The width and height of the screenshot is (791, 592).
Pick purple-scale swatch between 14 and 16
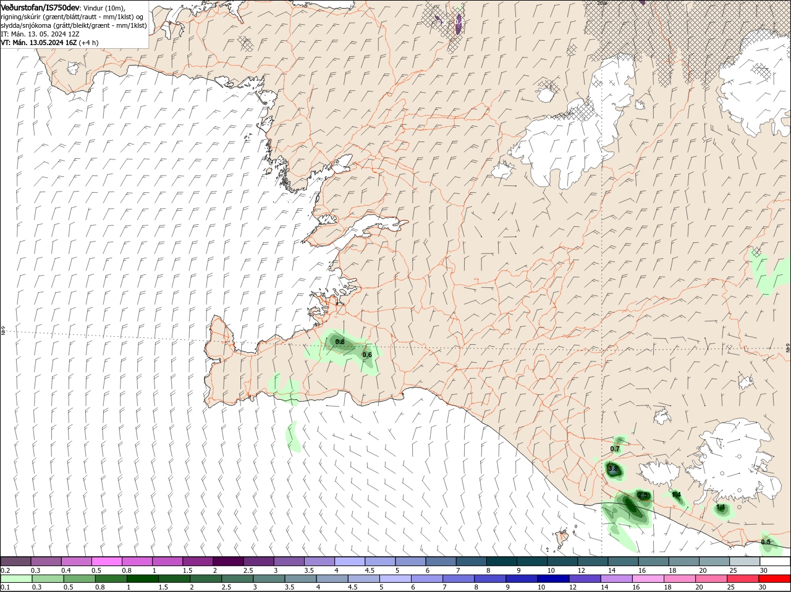(x=624, y=561)
